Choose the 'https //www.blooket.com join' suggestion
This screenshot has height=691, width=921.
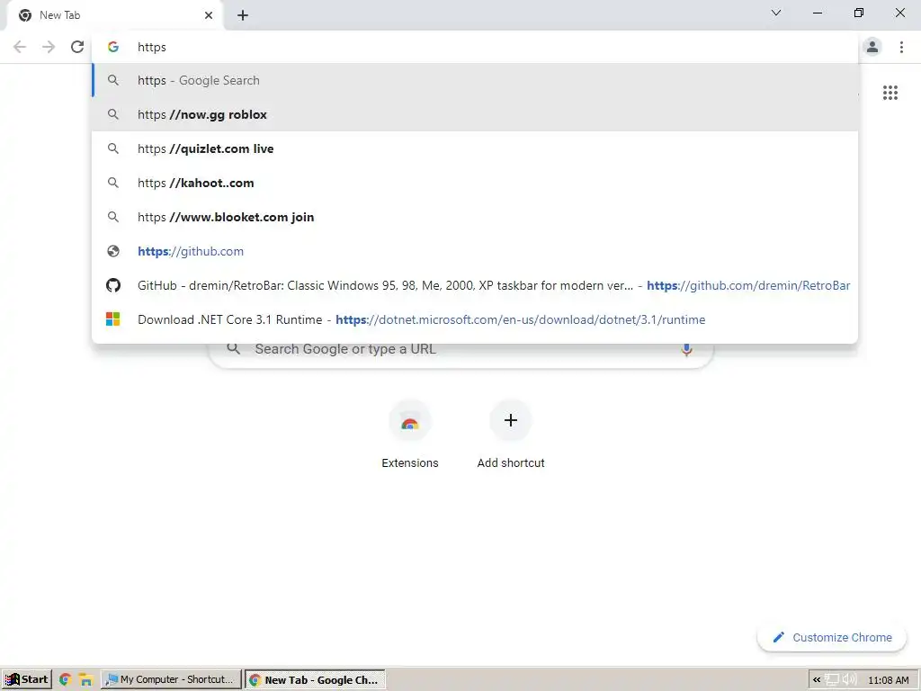point(475,217)
